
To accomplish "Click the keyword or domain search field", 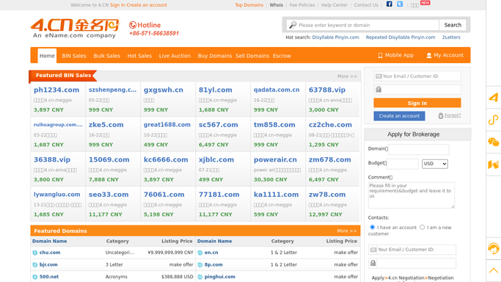I will tap(362, 25).
